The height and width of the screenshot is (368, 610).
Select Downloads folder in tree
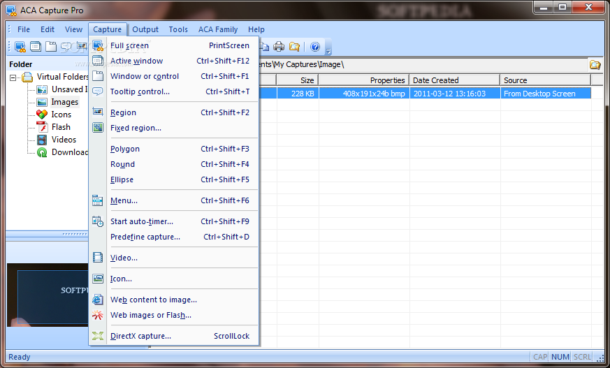pos(70,152)
